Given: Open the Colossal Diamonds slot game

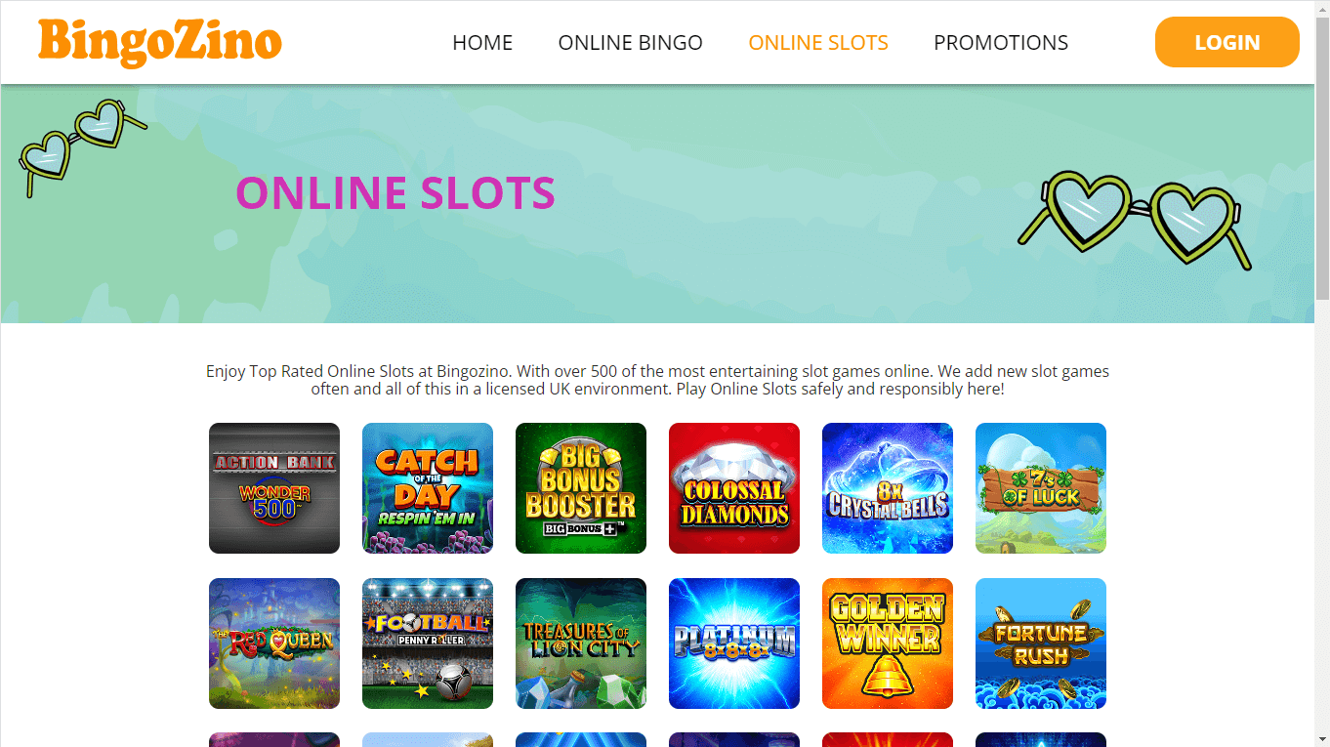Looking at the screenshot, I should tap(734, 488).
